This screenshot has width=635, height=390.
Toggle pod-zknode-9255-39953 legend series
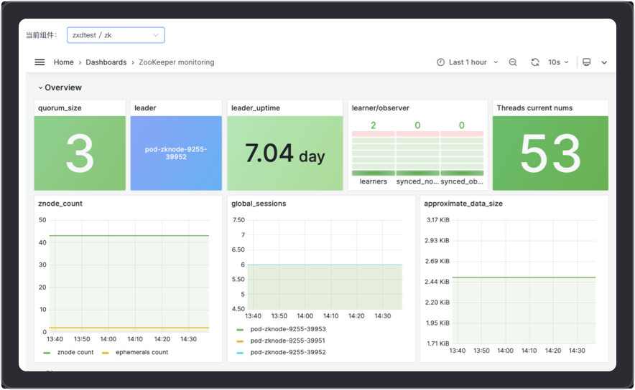coord(287,329)
